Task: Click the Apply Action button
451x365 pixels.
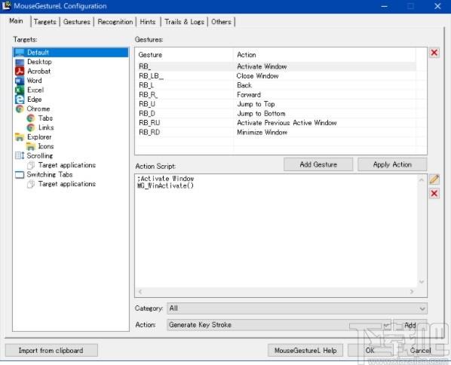Action: pos(392,164)
